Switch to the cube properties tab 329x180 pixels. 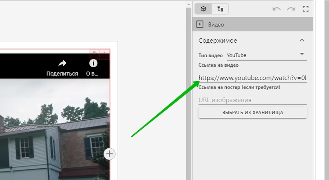(203, 9)
